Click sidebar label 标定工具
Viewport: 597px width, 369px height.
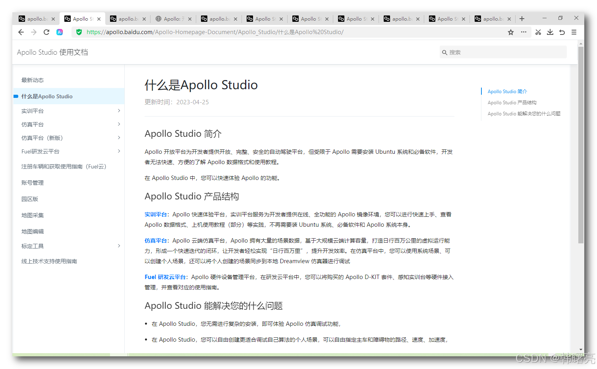pos(33,246)
